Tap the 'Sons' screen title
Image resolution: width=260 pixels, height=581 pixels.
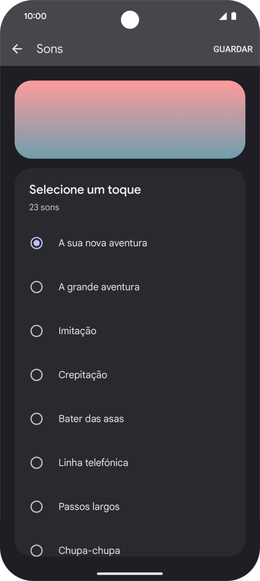coord(49,48)
